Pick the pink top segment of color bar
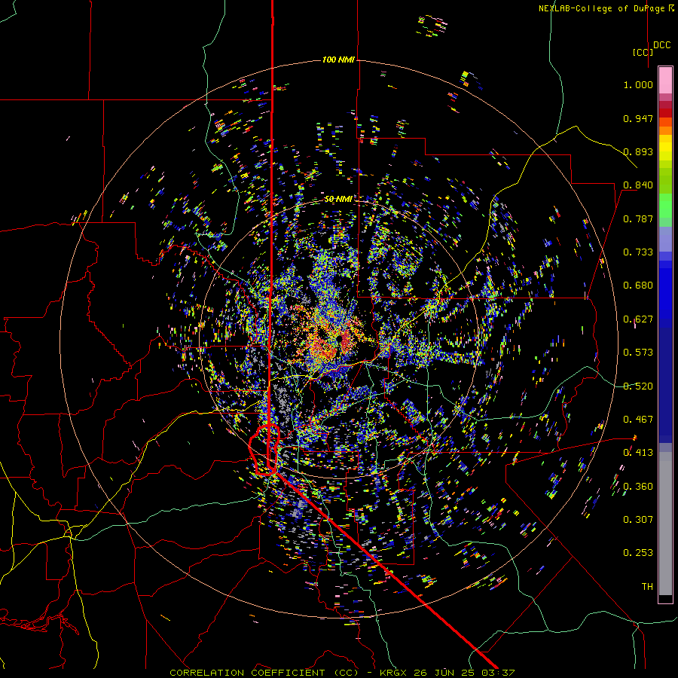Screen dimensions: 678x678 [665, 80]
